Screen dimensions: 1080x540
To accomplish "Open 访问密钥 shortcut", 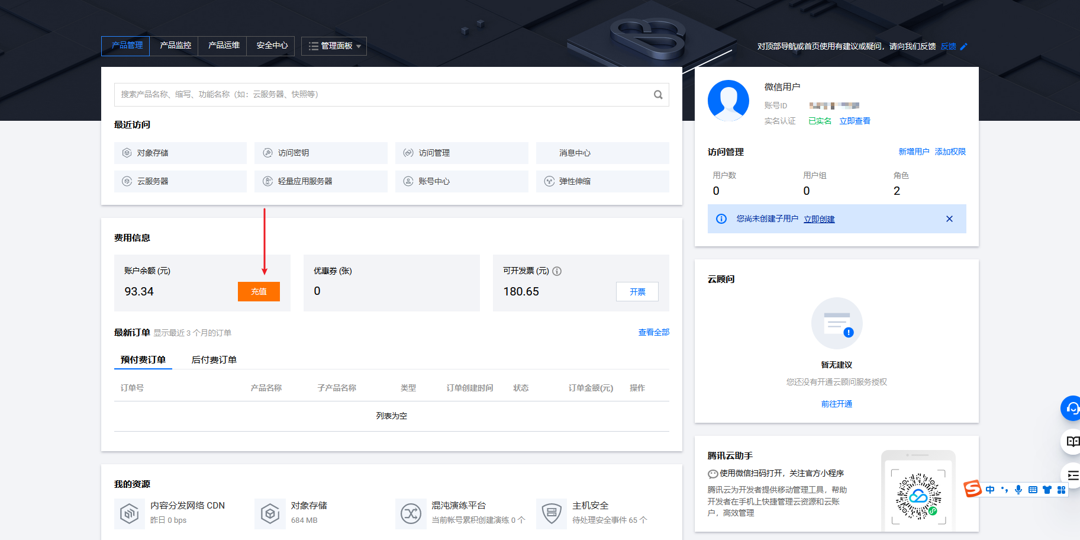I will pyautogui.click(x=321, y=153).
